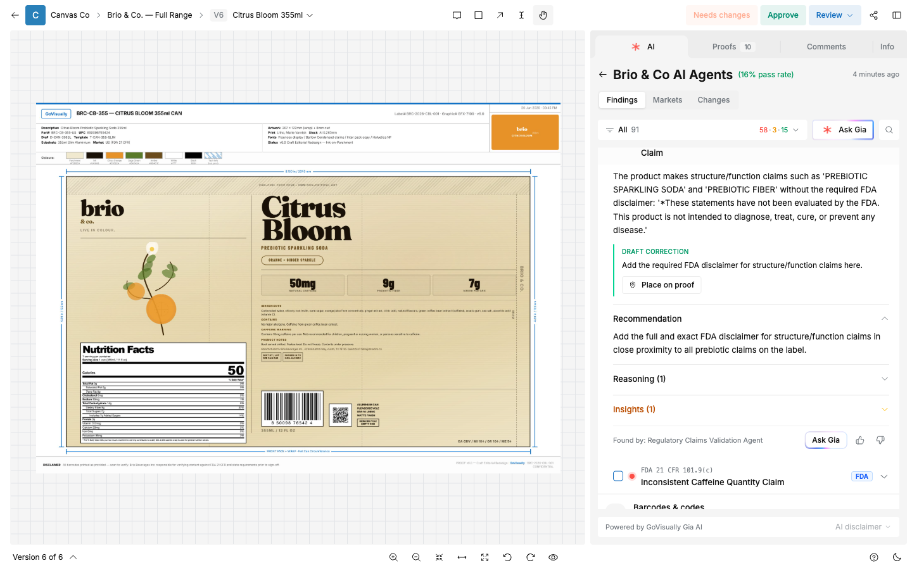The height and width of the screenshot is (570, 912).
Task: Go back from Brio & Co AI Agents
Action: [603, 75]
